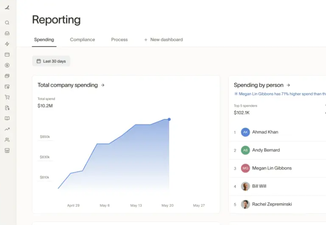Select Andy Bernard in top spenders
This screenshot has width=326, height=225.
point(266,150)
